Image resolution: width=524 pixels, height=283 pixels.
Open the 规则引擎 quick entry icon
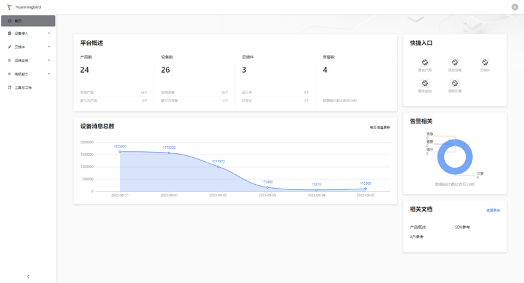(x=455, y=84)
